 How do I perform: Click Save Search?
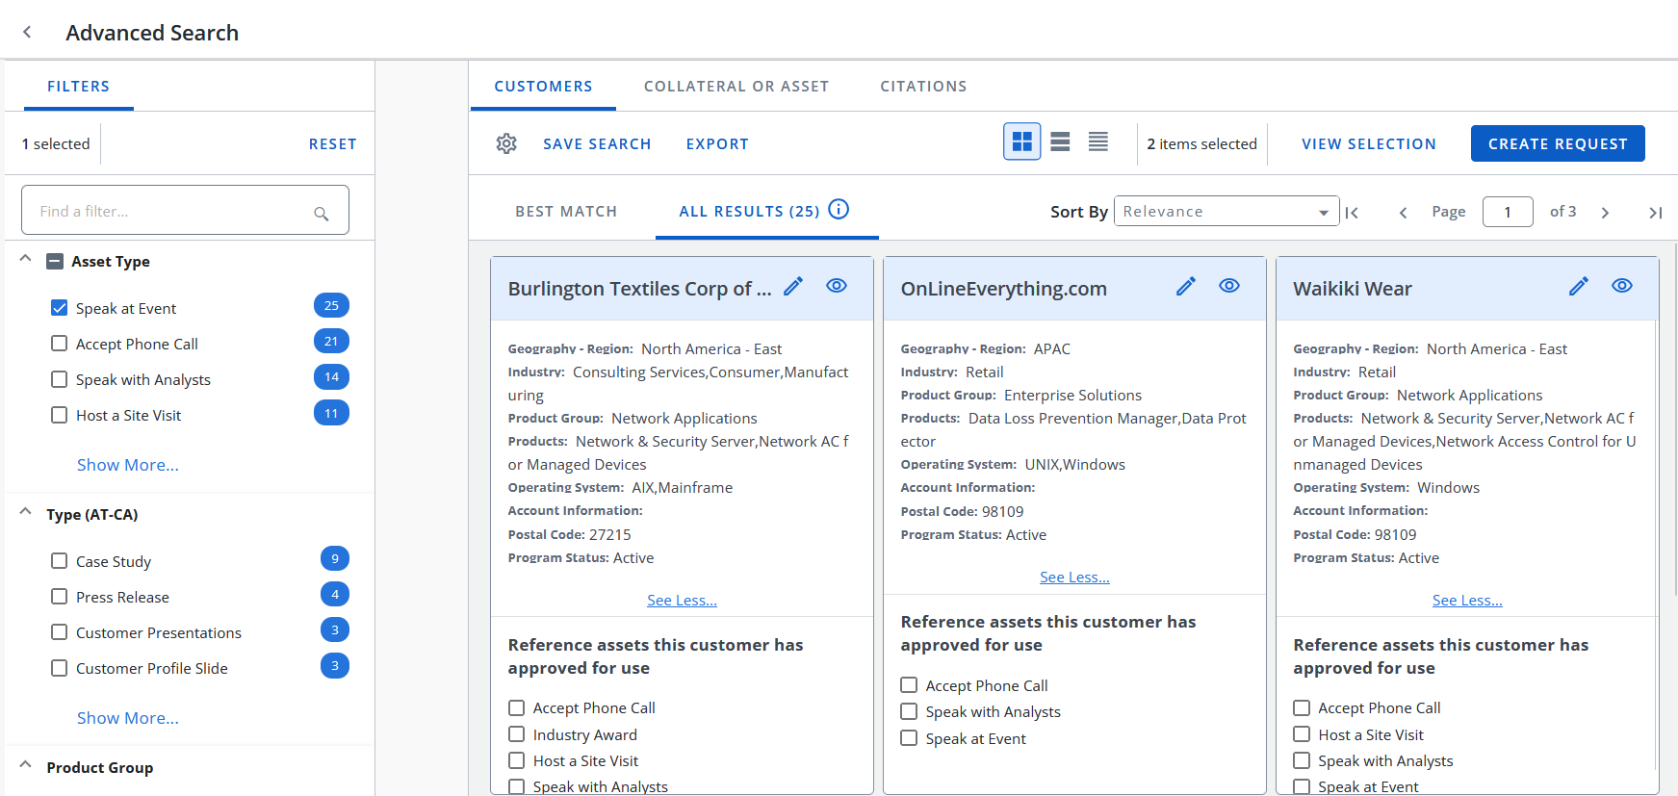click(x=597, y=144)
